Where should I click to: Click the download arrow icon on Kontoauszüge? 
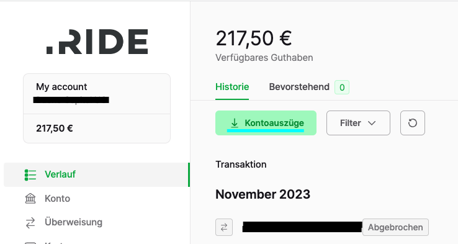coord(234,123)
